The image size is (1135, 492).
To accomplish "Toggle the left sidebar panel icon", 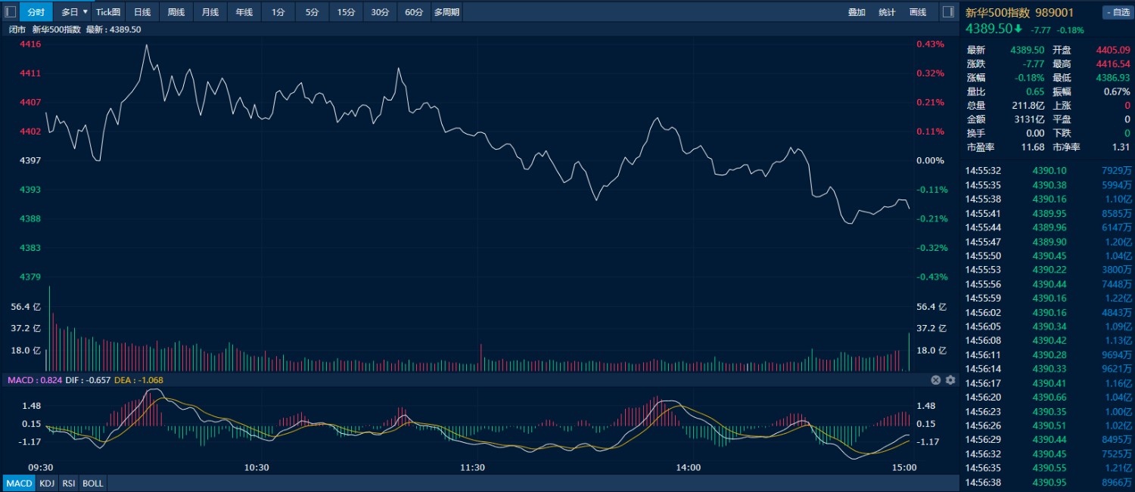I will pyautogui.click(x=11, y=12).
